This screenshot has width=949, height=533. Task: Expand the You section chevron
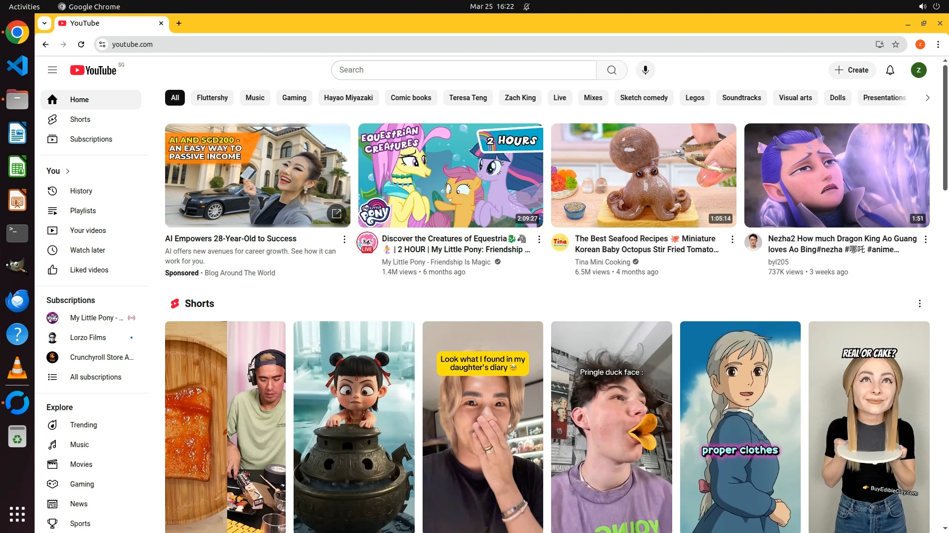[x=68, y=171]
